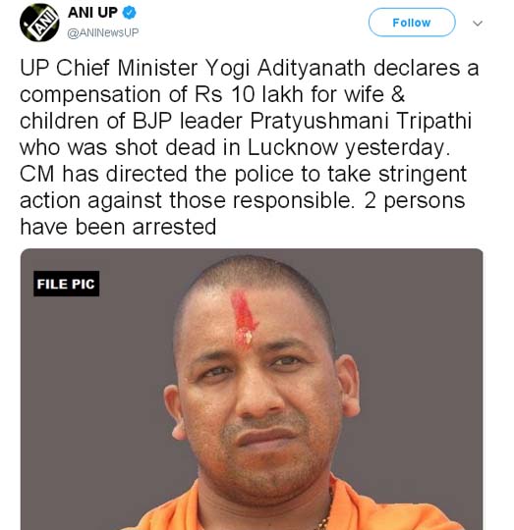Visit the @ANINewsUP handle link
Screen dimensions: 514x530
coord(103,32)
